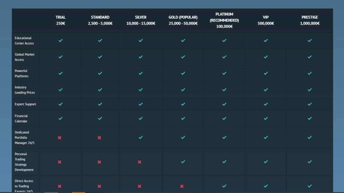The width and height of the screenshot is (344, 193).
Task: Click Gold's red cross for Direct Access to Trading Experts
Action: [x=182, y=186]
